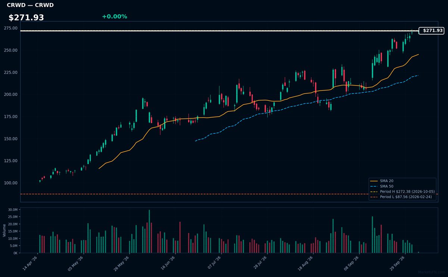The image size is (448, 277).
Task: Click the rotated Volume axis title
Action: click(4, 230)
